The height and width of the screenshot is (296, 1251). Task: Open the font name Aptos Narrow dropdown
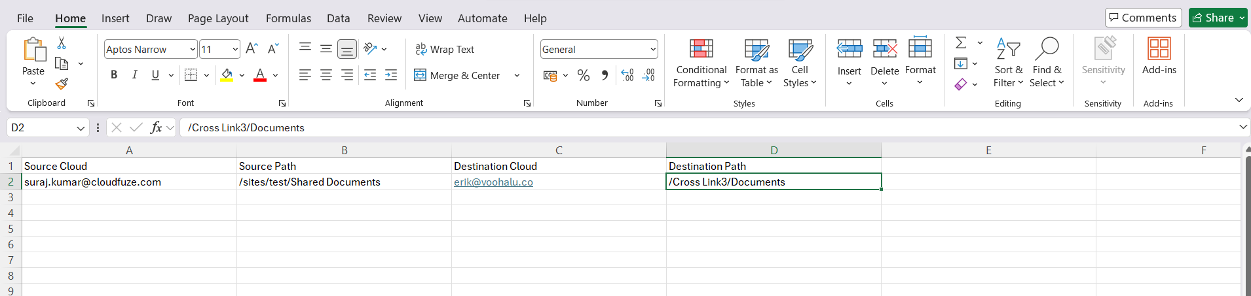point(193,49)
